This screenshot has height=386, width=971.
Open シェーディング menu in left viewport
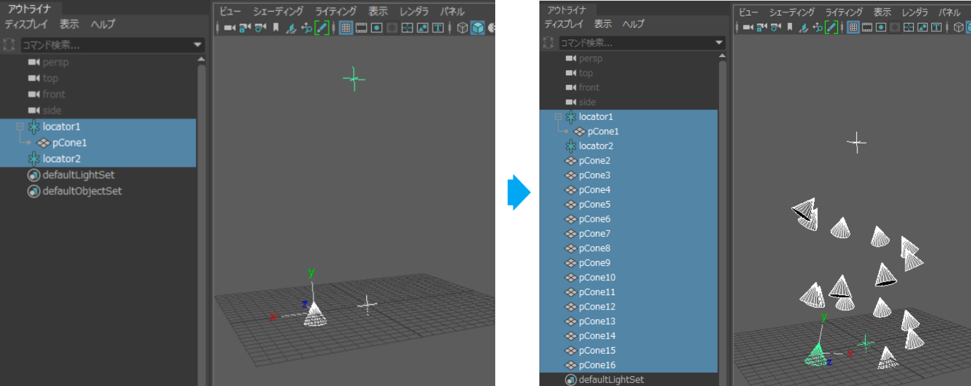click(x=278, y=11)
